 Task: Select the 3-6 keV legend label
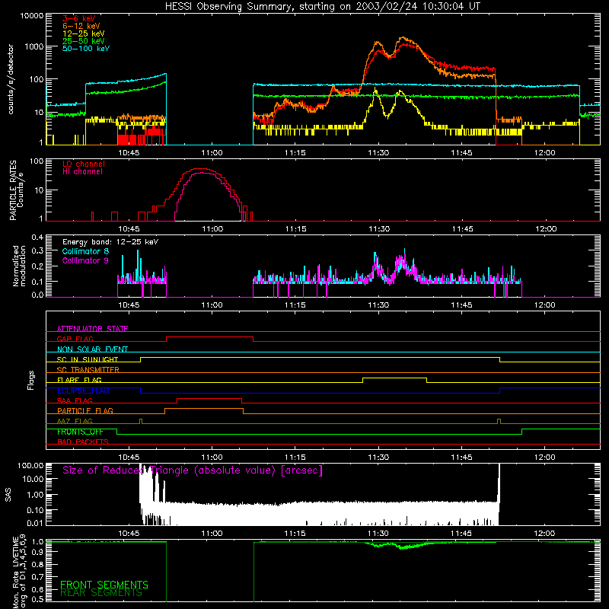pos(79,18)
